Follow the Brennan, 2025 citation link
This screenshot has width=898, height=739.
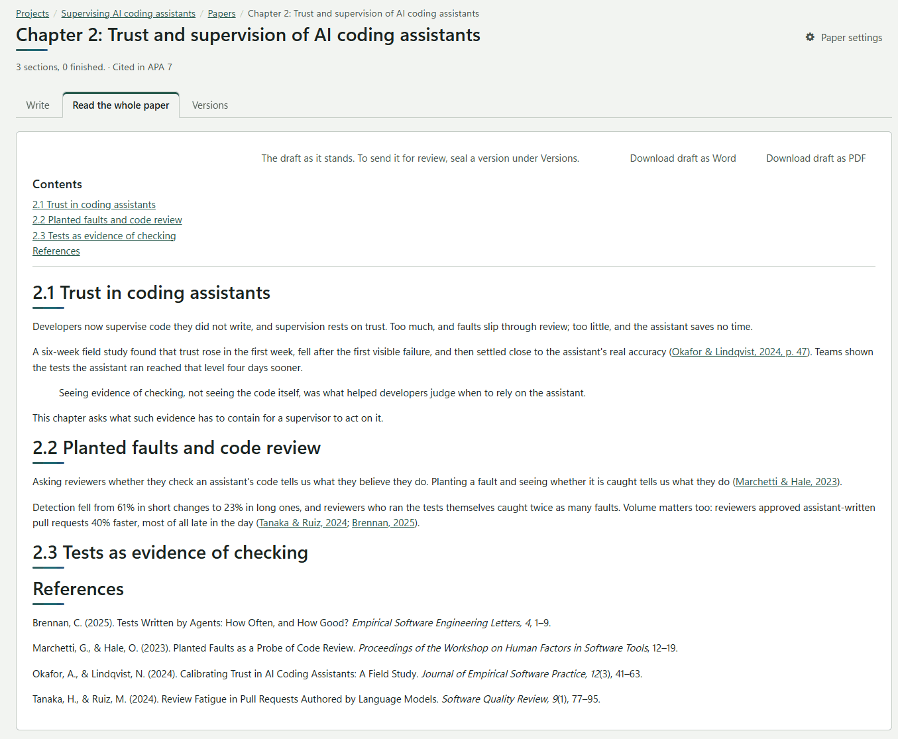point(384,523)
